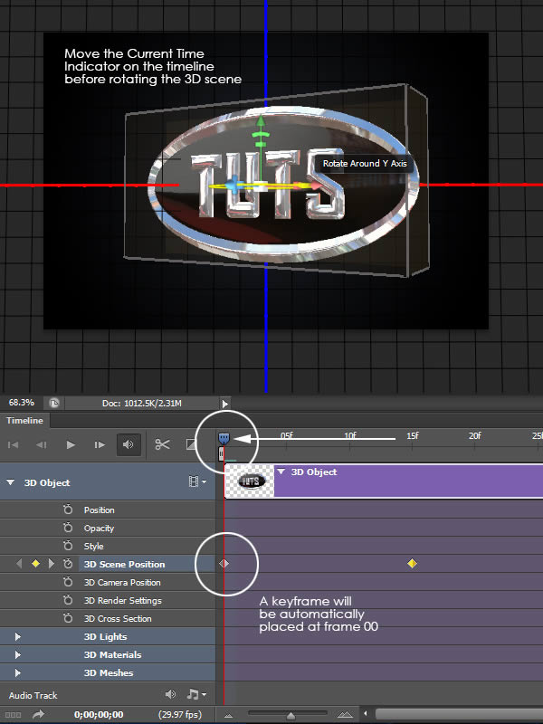543x724 pixels.
Task: Enable the Position stopwatch keyframing
Action: click(x=68, y=510)
